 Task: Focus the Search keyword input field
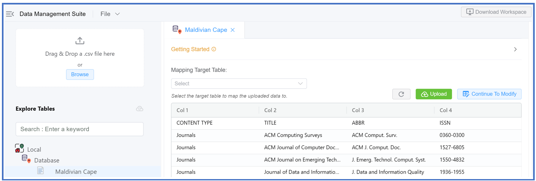coord(79,129)
